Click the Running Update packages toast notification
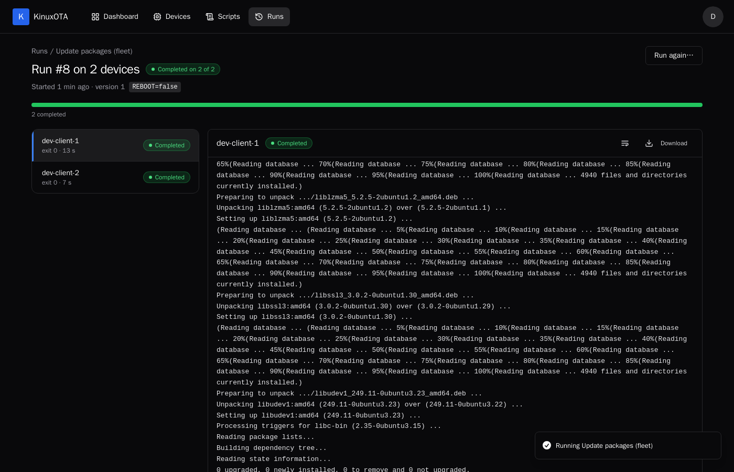 [628, 446]
